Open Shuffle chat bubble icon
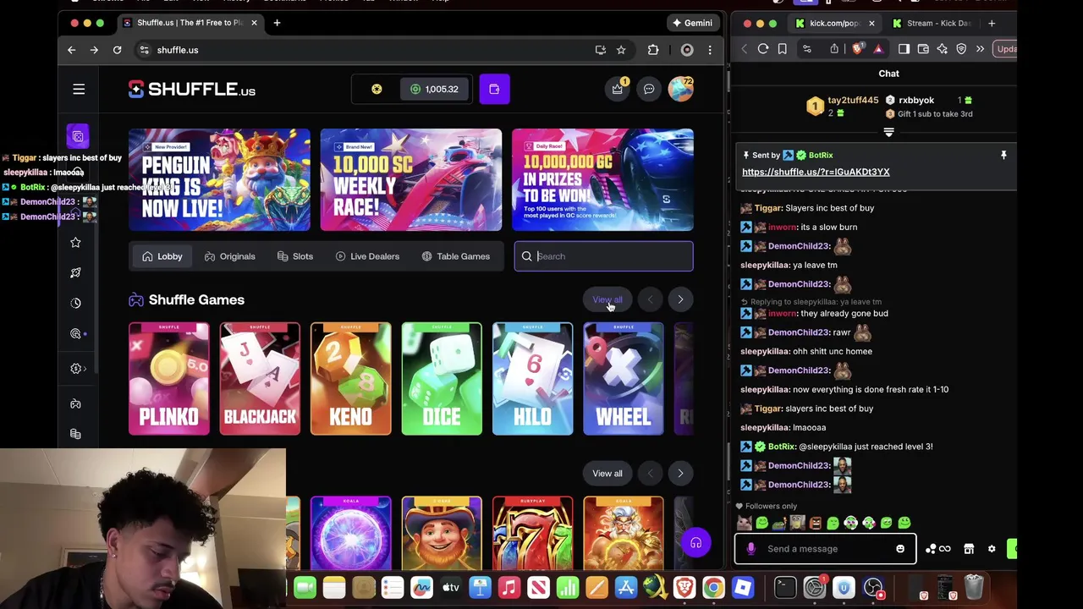 pyautogui.click(x=649, y=89)
